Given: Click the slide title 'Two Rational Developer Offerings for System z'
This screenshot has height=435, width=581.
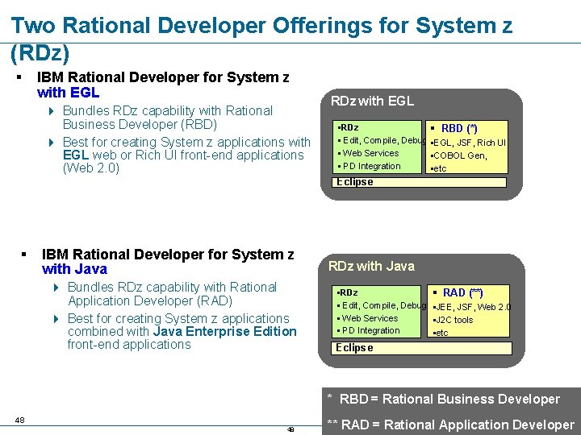Looking at the screenshot, I should [x=261, y=26].
